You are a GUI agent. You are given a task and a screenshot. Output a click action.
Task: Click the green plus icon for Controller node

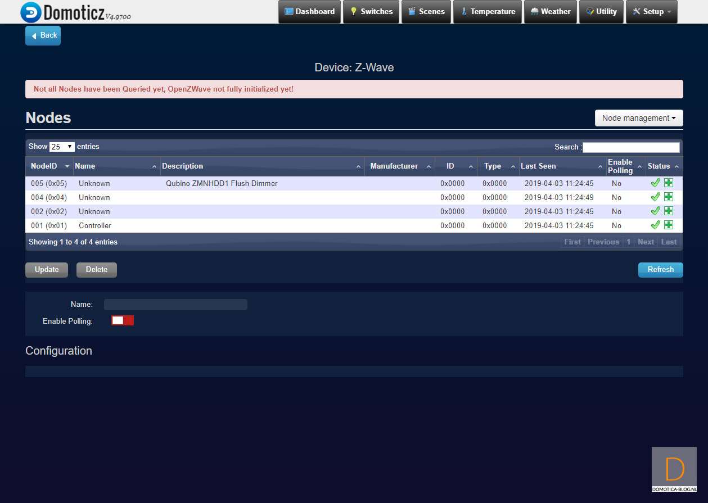[x=668, y=225]
